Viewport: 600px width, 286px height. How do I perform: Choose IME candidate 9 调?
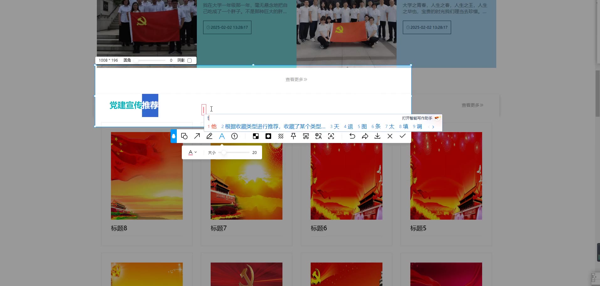(x=417, y=126)
